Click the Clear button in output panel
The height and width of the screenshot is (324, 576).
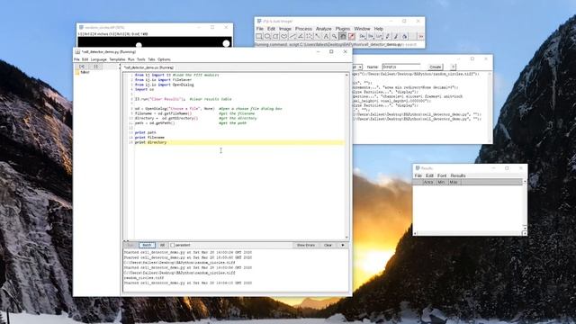click(x=328, y=245)
